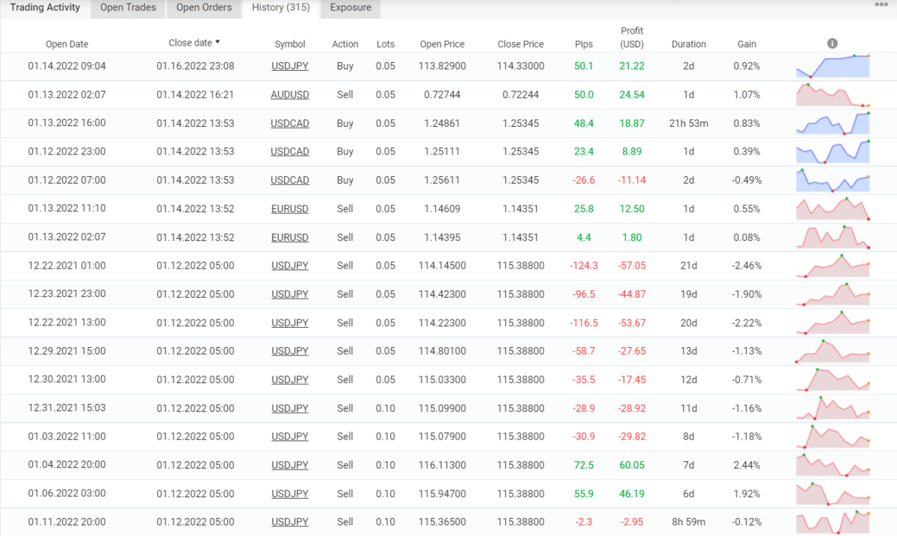This screenshot has height=536, width=897.
Task: Select the open price 113.82900
Action: [x=443, y=66]
